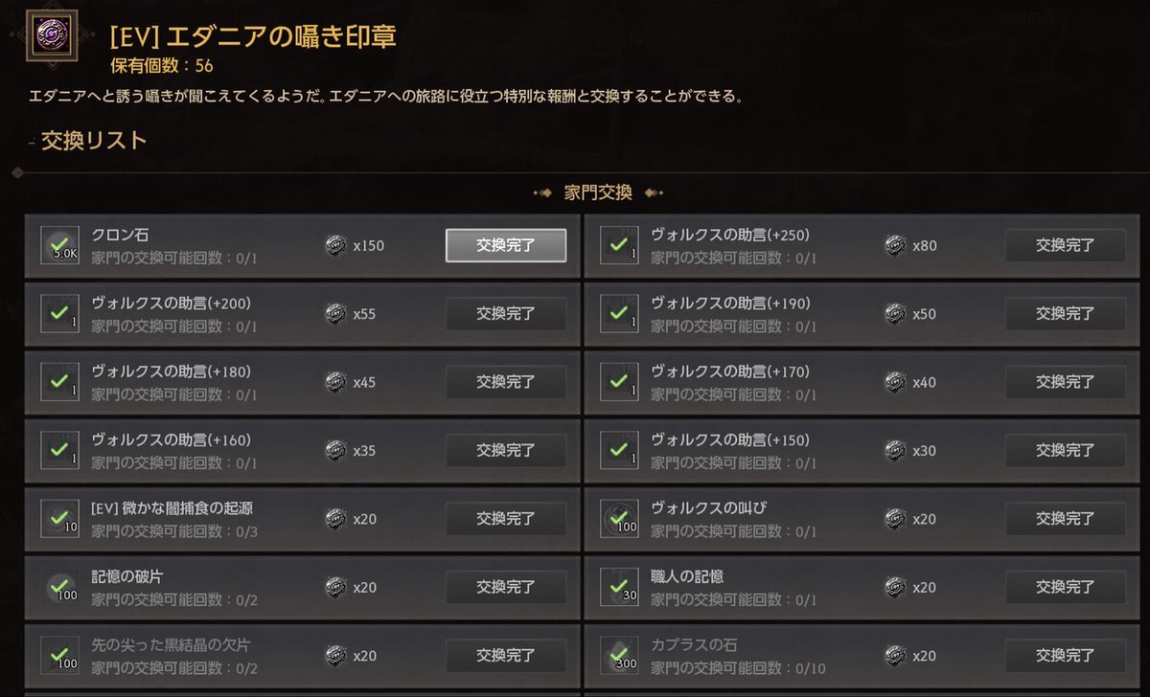Image resolution: width=1150 pixels, height=697 pixels.
Task: Click the 家門交換 section heading
Action: pos(599,192)
